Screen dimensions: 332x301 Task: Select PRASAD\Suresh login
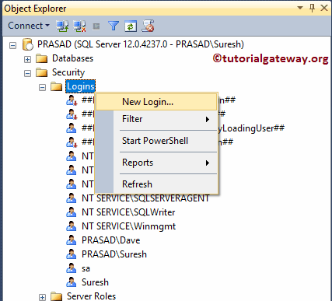114,254
